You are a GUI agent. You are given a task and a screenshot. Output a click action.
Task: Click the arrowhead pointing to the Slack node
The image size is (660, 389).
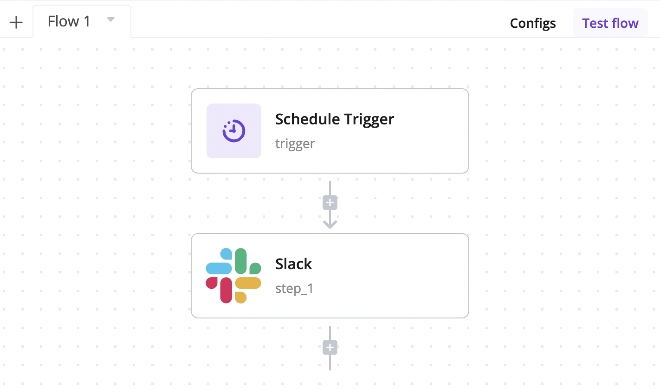(330, 224)
